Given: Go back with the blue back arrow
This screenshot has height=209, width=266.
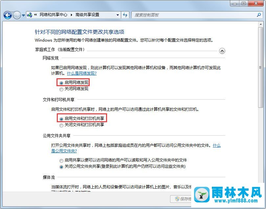Looking at the screenshot, I should [8, 15].
